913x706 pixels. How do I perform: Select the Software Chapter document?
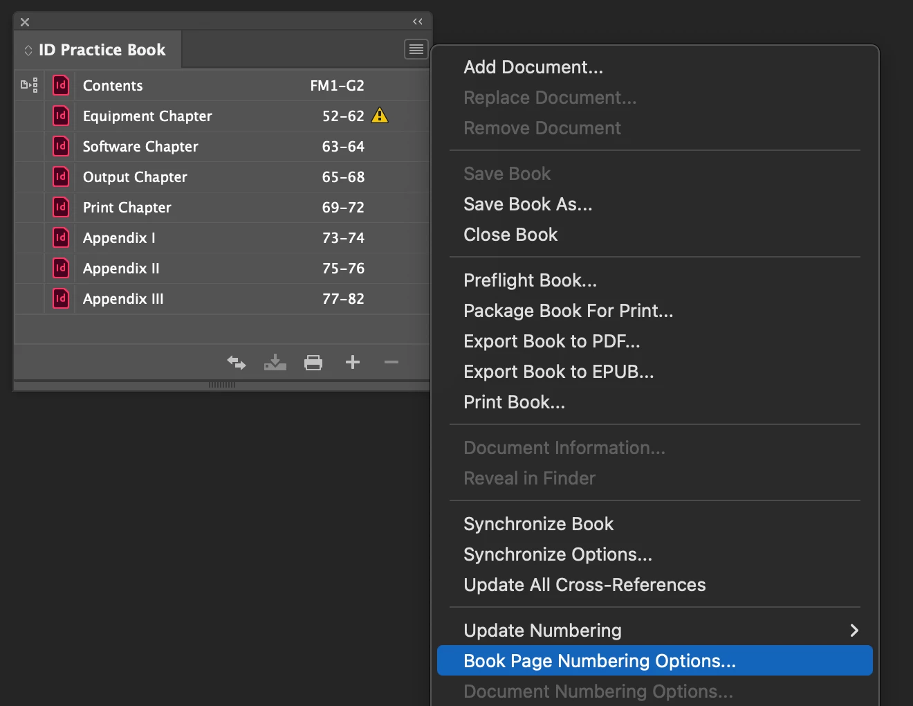click(222, 147)
